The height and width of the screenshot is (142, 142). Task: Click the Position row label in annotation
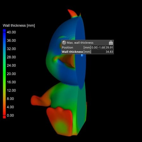point(68,47)
